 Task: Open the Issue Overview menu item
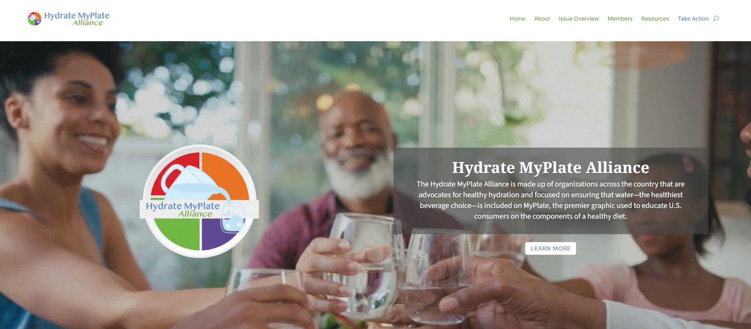click(x=579, y=19)
